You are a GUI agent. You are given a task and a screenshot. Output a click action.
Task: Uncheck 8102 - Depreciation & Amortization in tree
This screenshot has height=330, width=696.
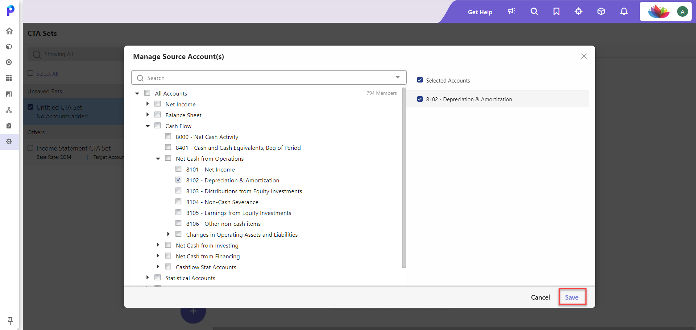pos(179,180)
